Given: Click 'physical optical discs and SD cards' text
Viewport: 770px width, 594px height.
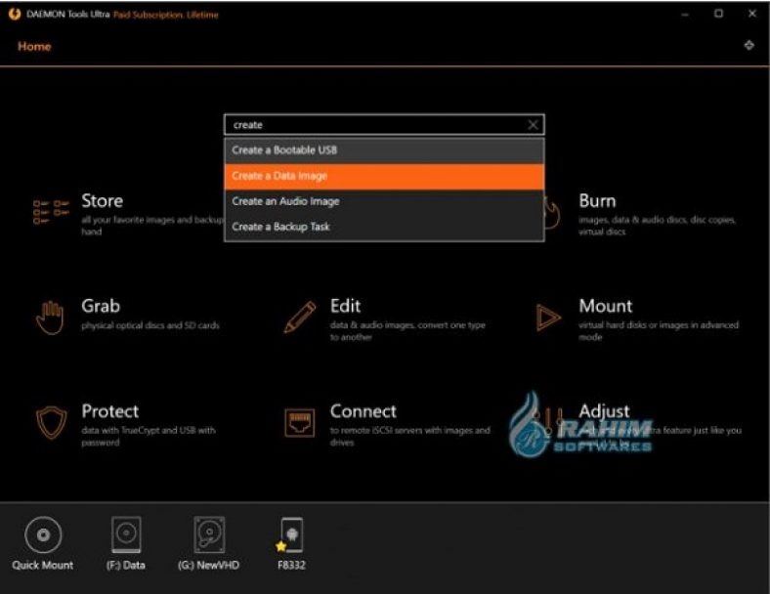Looking at the screenshot, I should [150, 325].
